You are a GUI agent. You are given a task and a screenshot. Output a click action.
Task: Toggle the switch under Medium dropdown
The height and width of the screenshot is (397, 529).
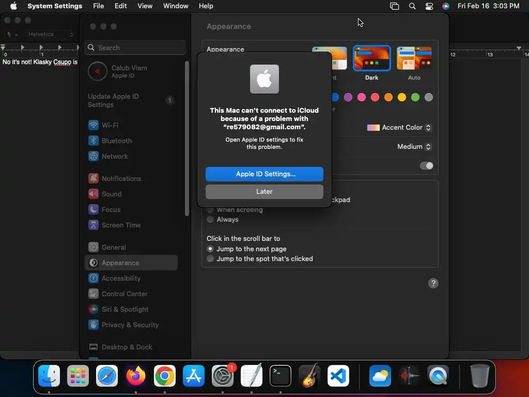pyautogui.click(x=426, y=166)
